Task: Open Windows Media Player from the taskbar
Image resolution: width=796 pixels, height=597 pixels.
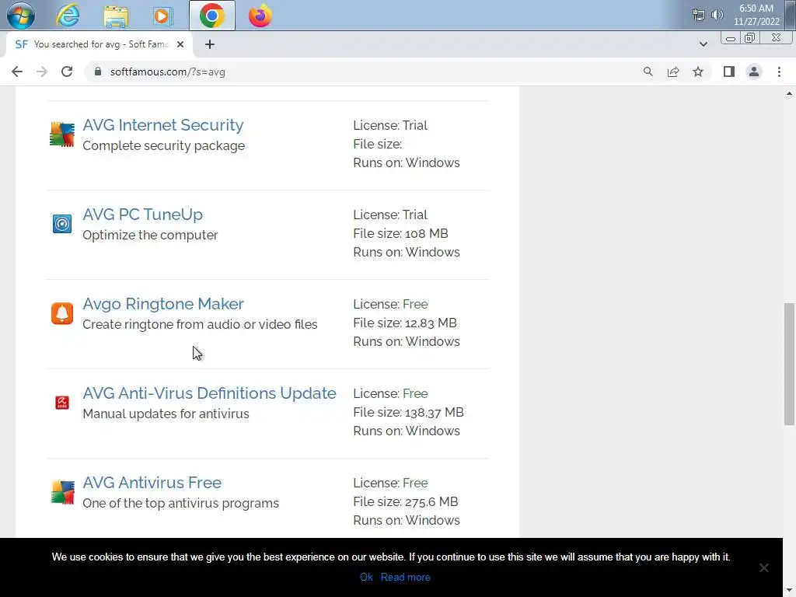Action: click(162, 16)
